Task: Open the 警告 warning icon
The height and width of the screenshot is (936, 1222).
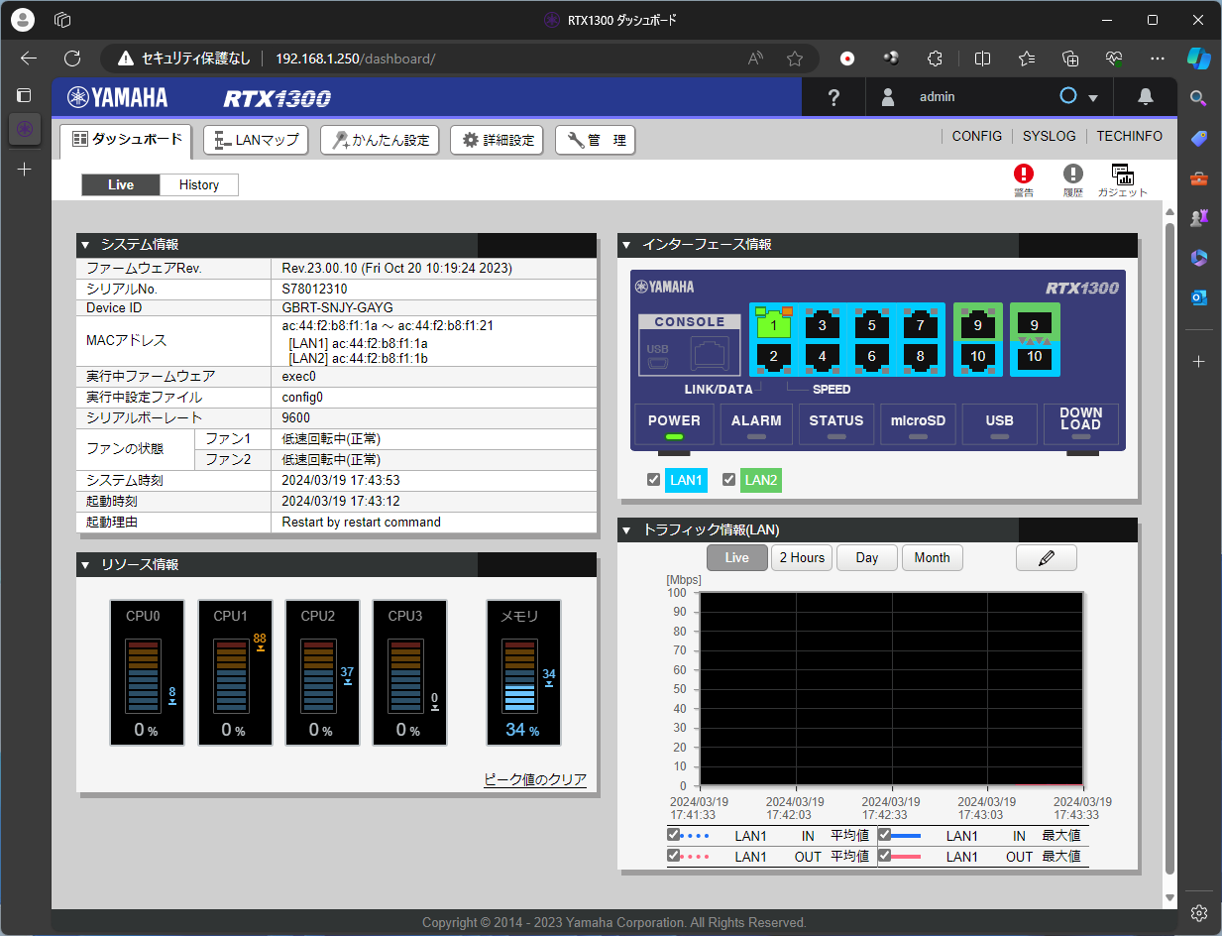Action: (1024, 180)
